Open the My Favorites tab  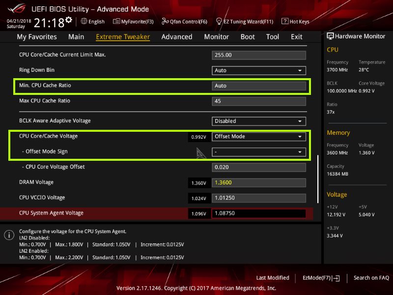pyautogui.click(x=37, y=37)
